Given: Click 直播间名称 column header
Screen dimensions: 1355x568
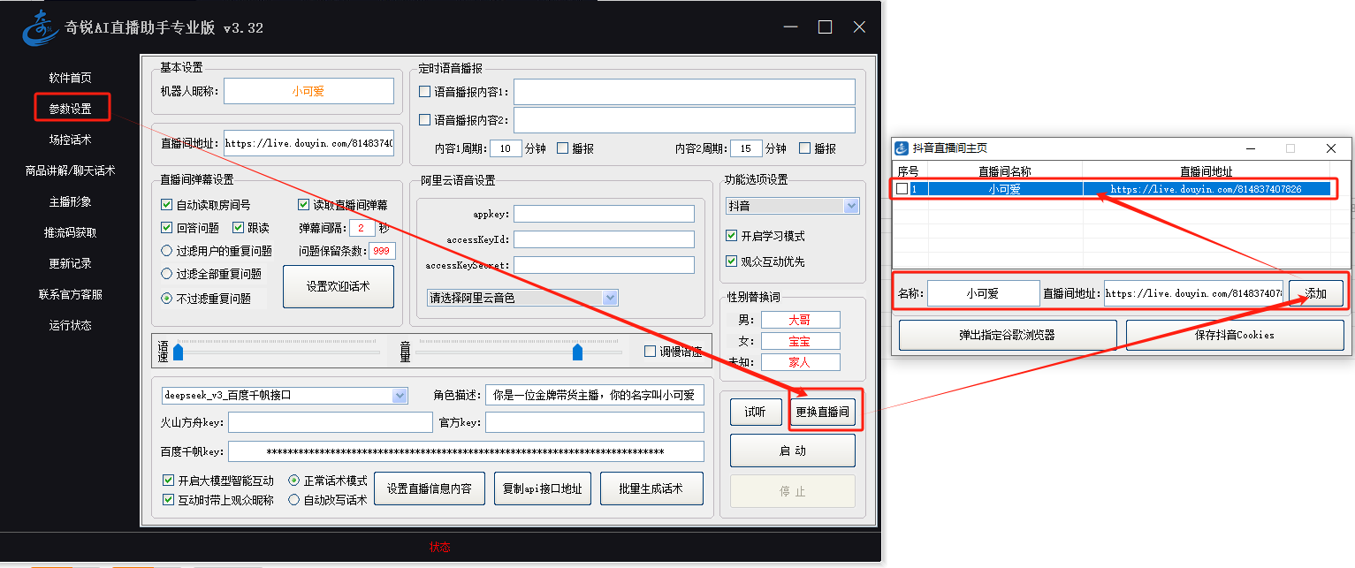Looking at the screenshot, I should [x=1005, y=171].
